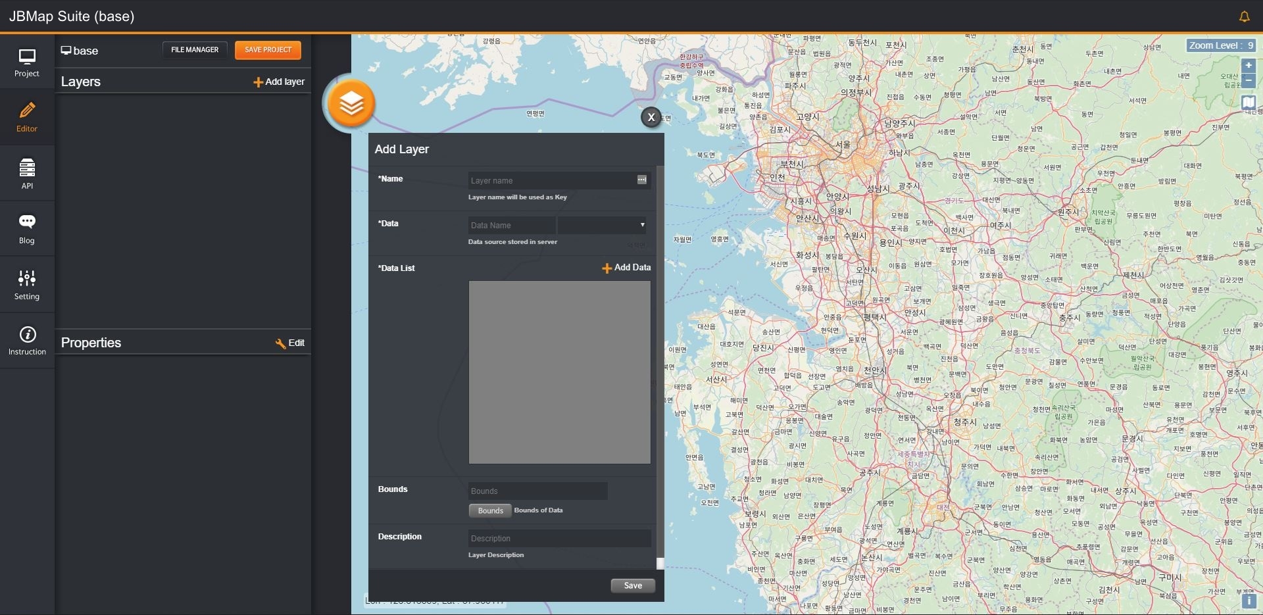Open the Data type dropdown in Add Layer
This screenshot has height=615, width=1263.
(601, 225)
